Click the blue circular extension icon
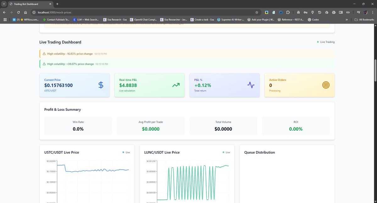The width and height of the screenshot is (377, 203). point(281,12)
